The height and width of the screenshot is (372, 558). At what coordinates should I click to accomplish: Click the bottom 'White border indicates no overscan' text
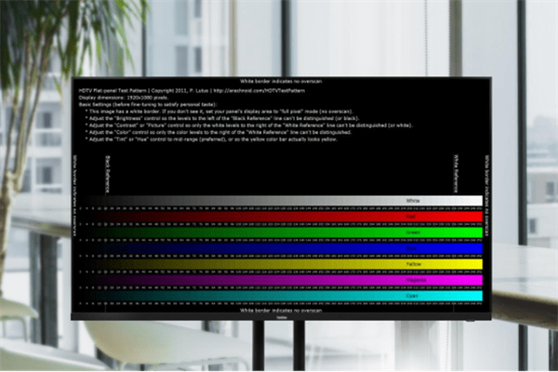click(x=278, y=311)
